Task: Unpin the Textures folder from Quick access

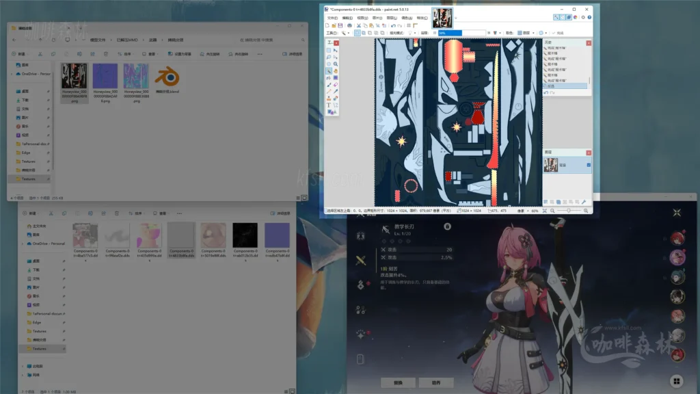Action: pos(49,179)
